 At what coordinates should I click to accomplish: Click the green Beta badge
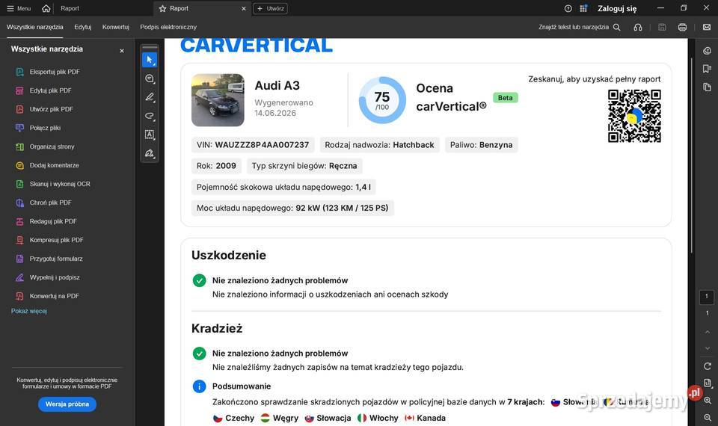[505, 97]
